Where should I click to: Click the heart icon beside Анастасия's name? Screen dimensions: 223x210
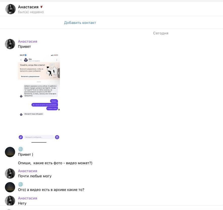41,7
